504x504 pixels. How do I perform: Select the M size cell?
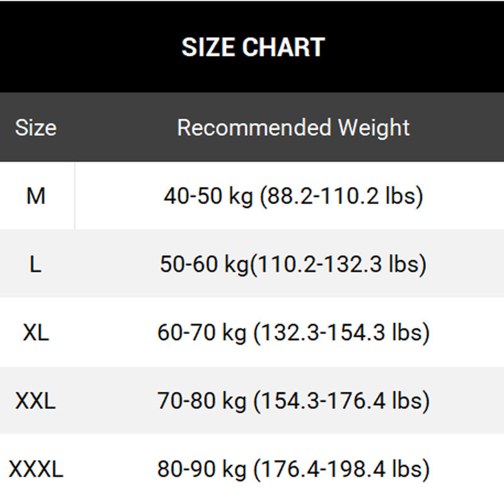tap(36, 196)
